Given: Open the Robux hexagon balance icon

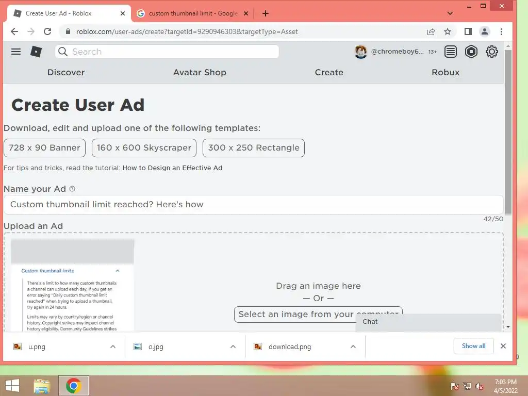Looking at the screenshot, I should [471, 52].
